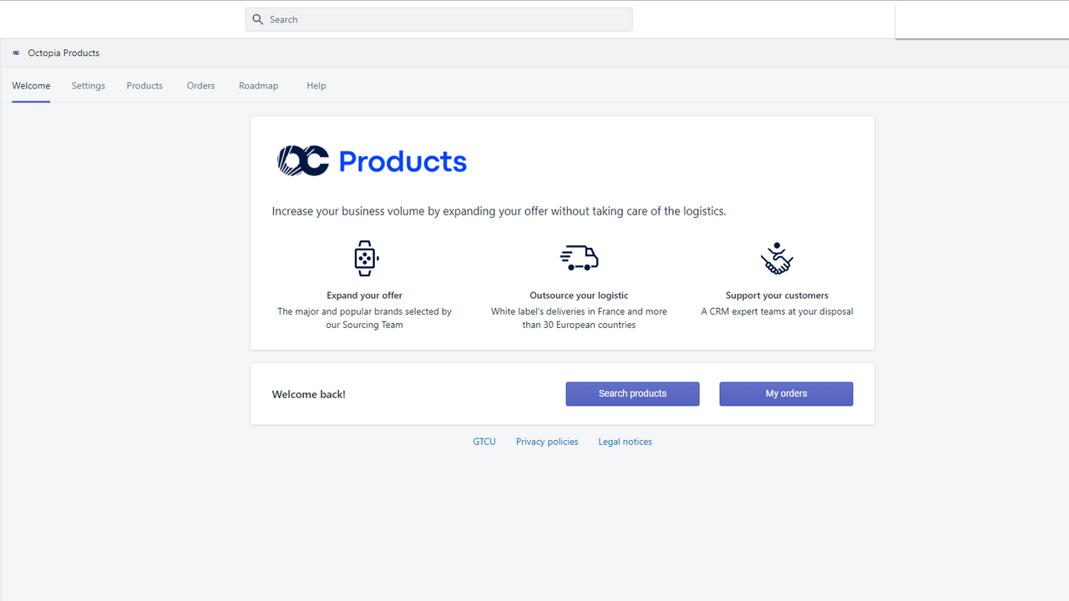Open the Orders tab
The image size is (1069, 601).
pyautogui.click(x=200, y=86)
